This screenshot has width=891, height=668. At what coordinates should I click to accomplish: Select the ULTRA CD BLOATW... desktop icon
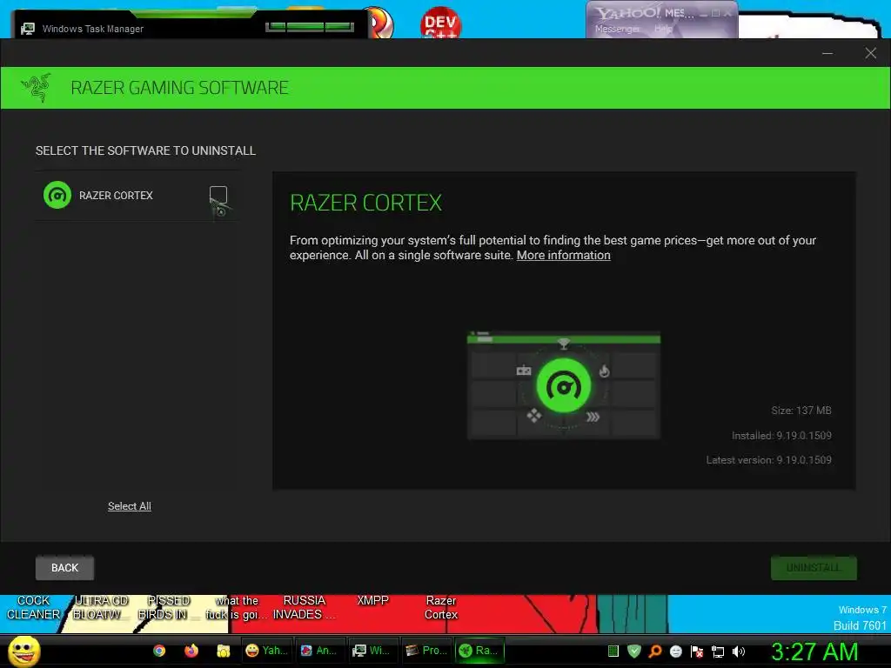(101, 607)
